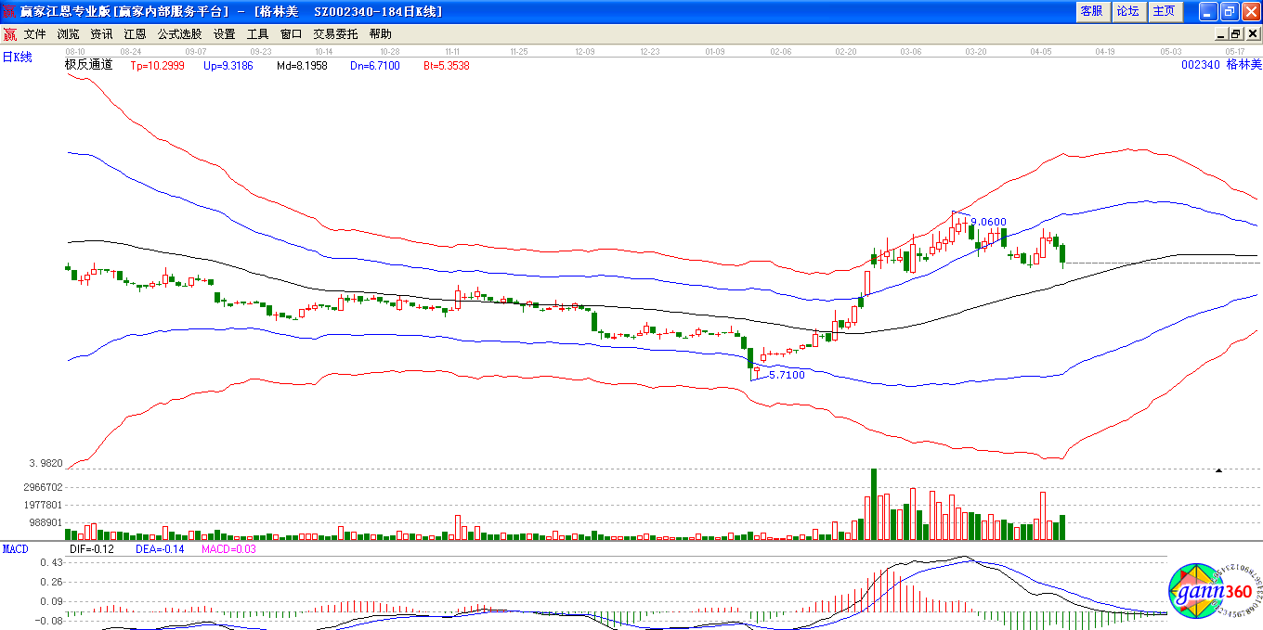Open the 交易委托 menu

coord(335,34)
